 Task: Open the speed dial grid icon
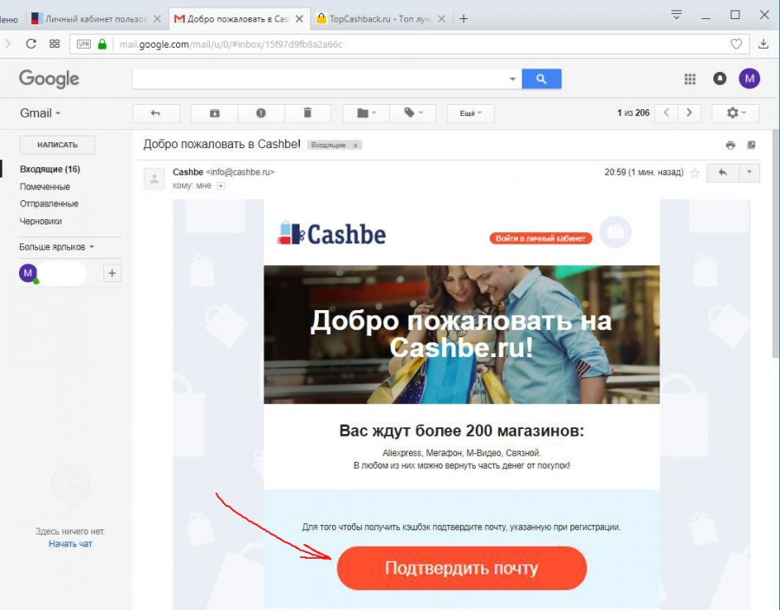[x=55, y=43]
